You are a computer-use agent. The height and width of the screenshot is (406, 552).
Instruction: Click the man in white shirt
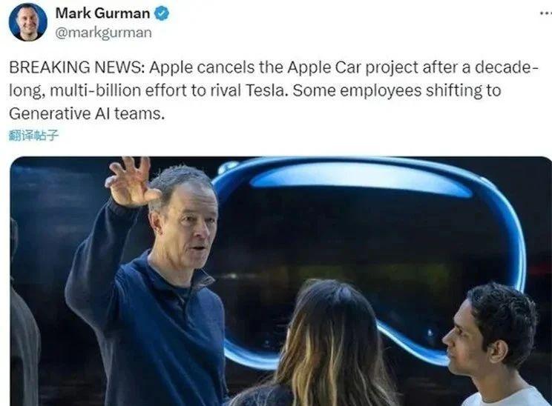tap(493, 346)
